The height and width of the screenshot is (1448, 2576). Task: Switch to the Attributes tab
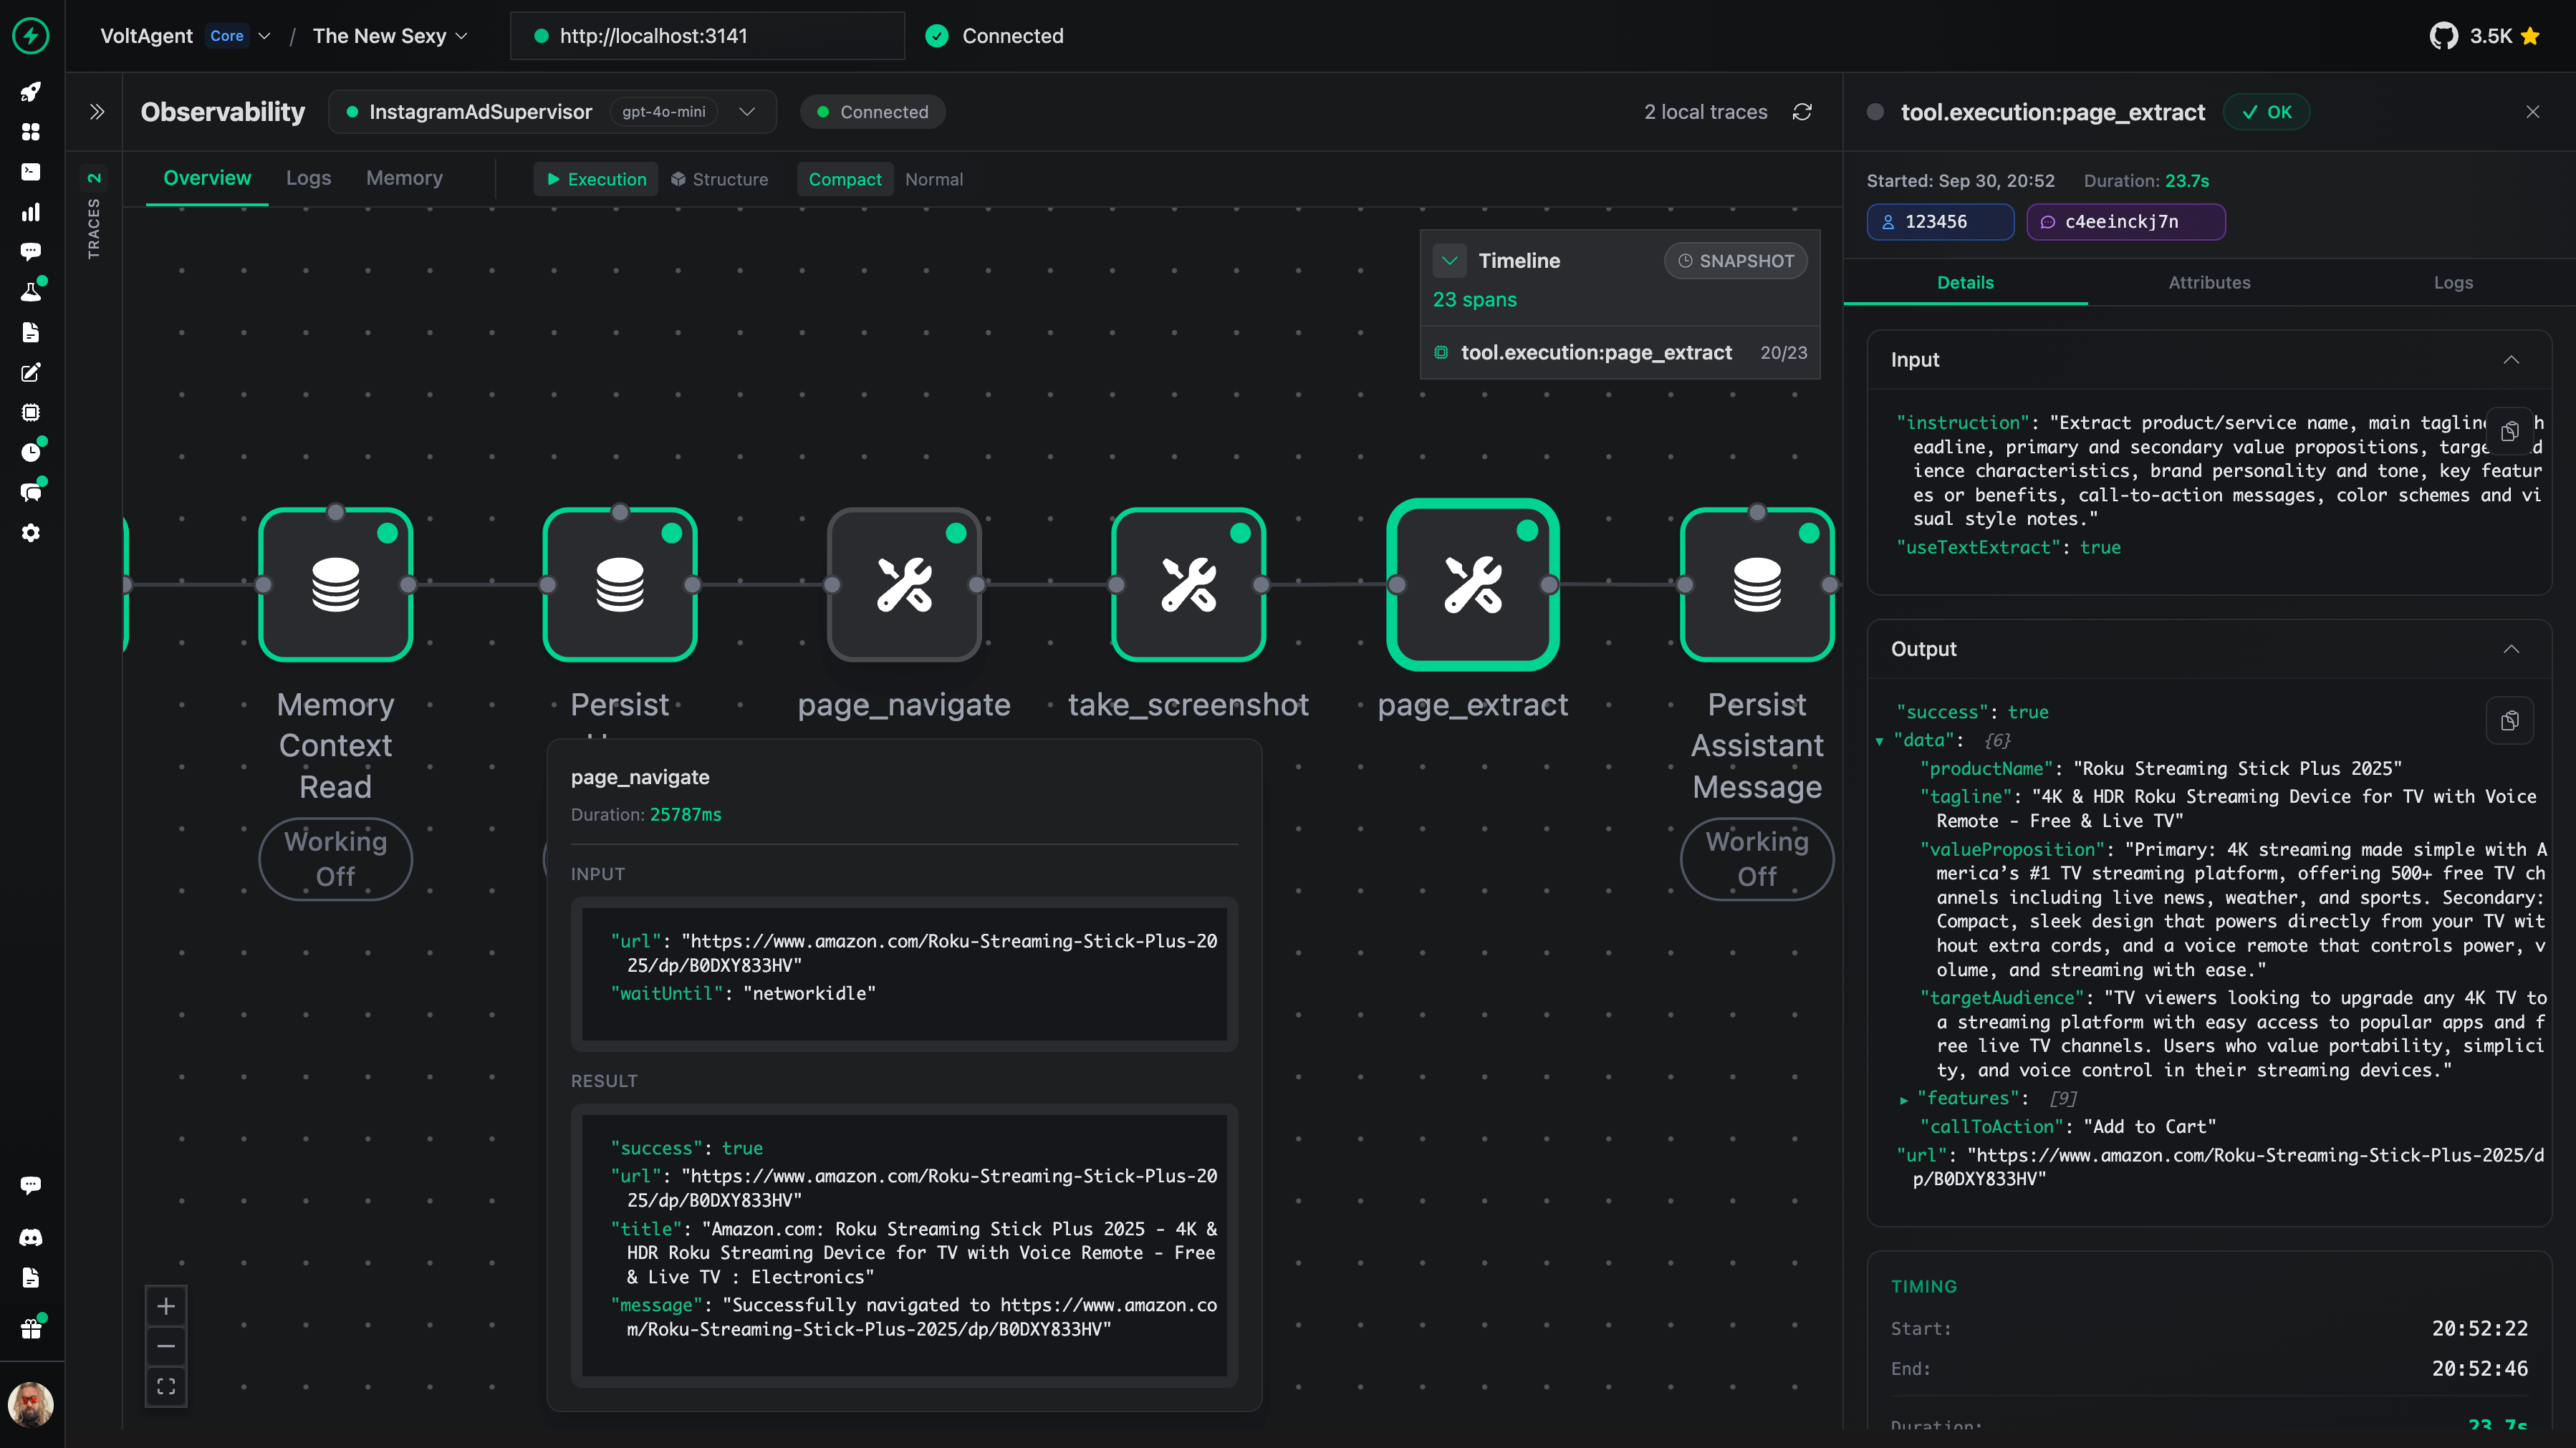pos(2209,282)
